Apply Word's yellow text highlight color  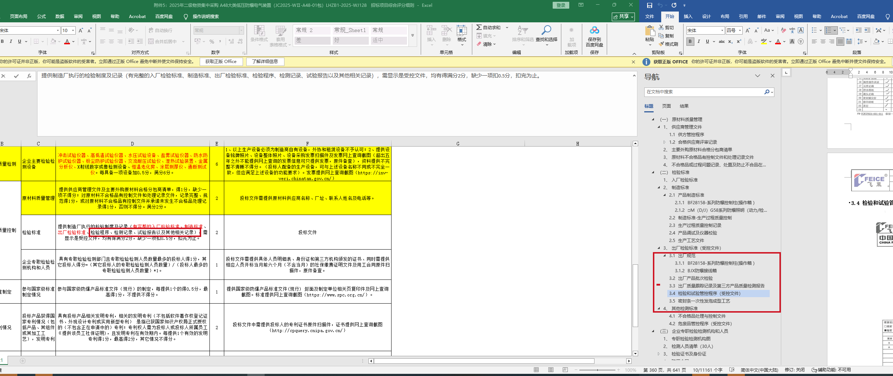tap(764, 41)
